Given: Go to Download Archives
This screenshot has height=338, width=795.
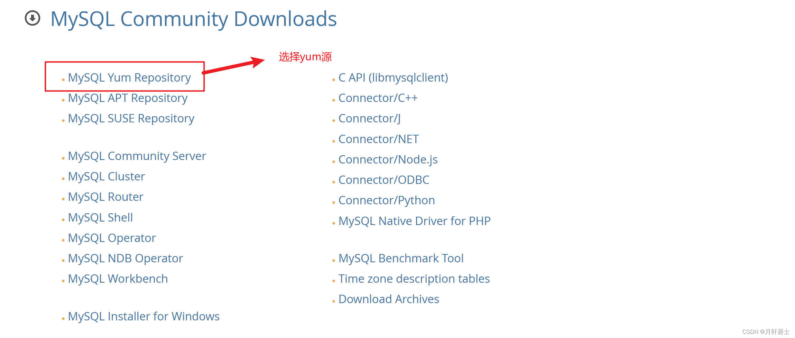Looking at the screenshot, I should [x=389, y=299].
